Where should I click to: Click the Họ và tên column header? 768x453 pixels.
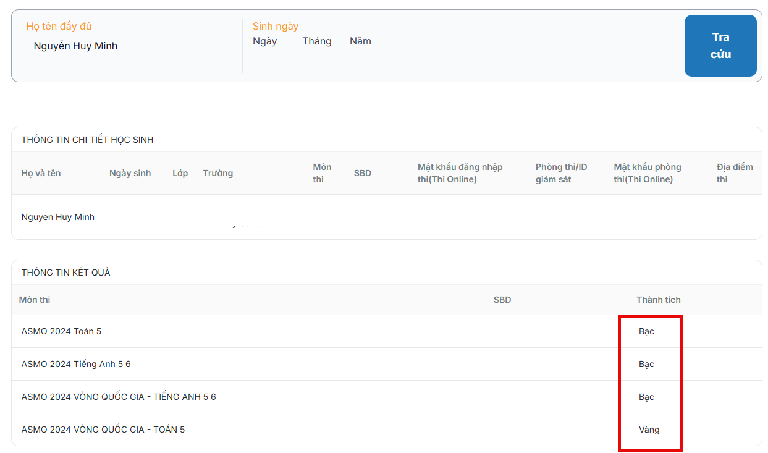[x=41, y=173]
